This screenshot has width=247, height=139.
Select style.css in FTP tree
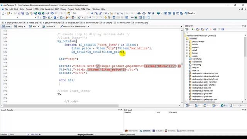pos(196,70)
